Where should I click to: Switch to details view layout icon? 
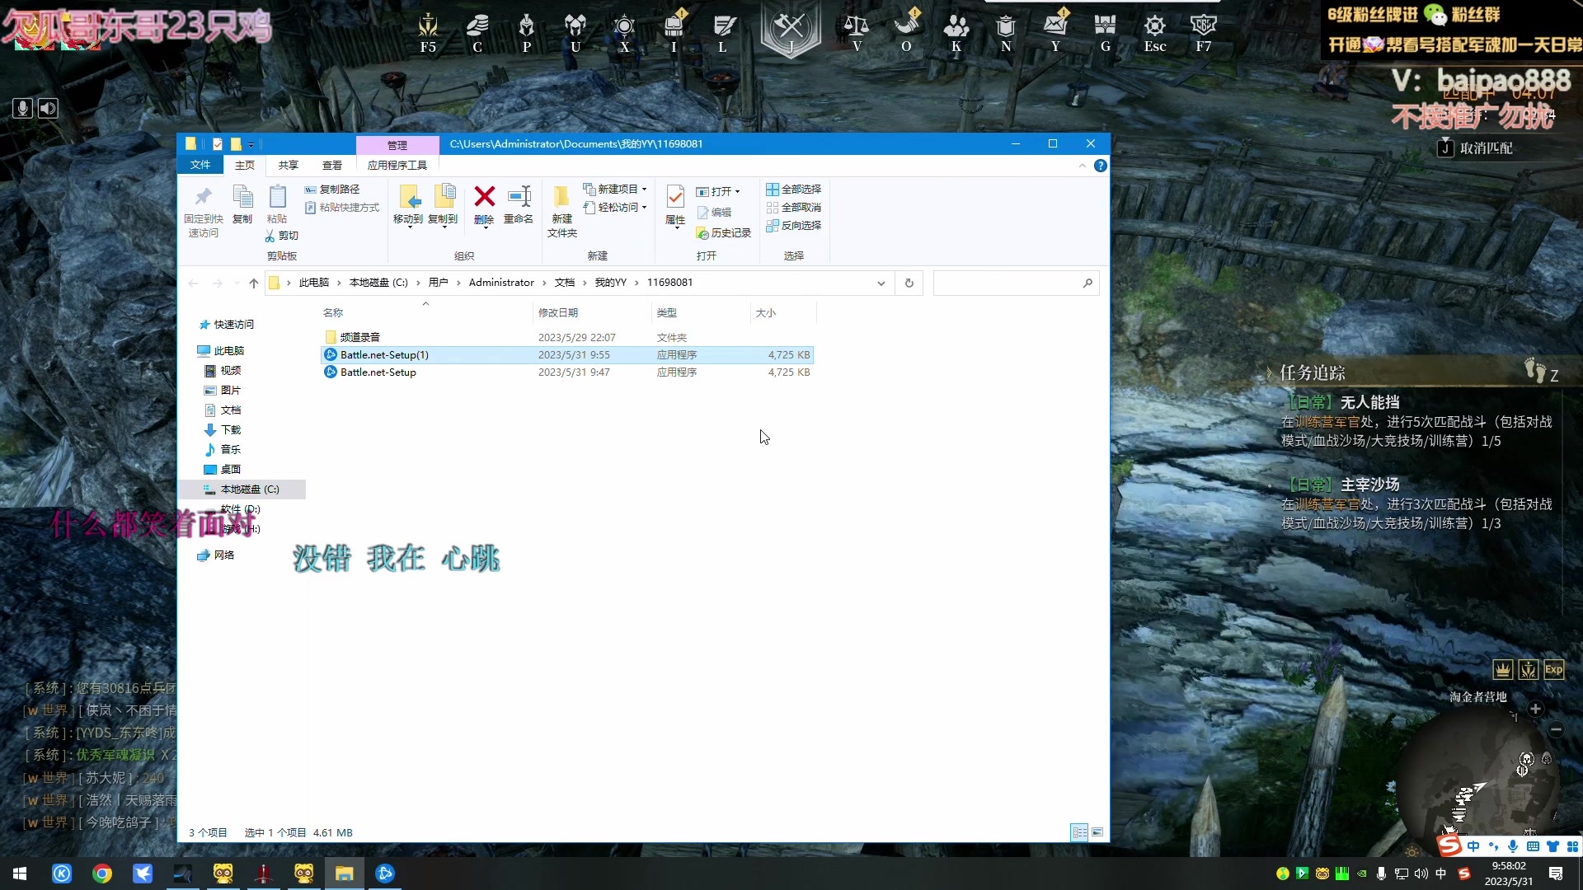1079,832
